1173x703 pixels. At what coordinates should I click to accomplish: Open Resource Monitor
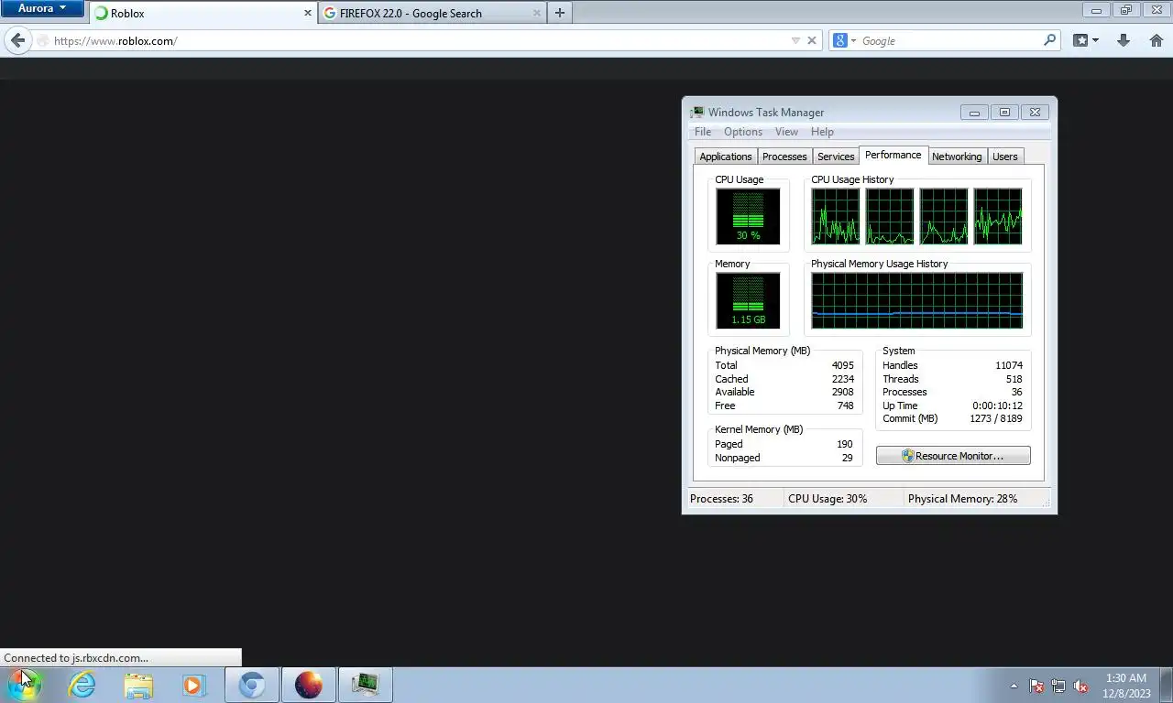coord(953,456)
